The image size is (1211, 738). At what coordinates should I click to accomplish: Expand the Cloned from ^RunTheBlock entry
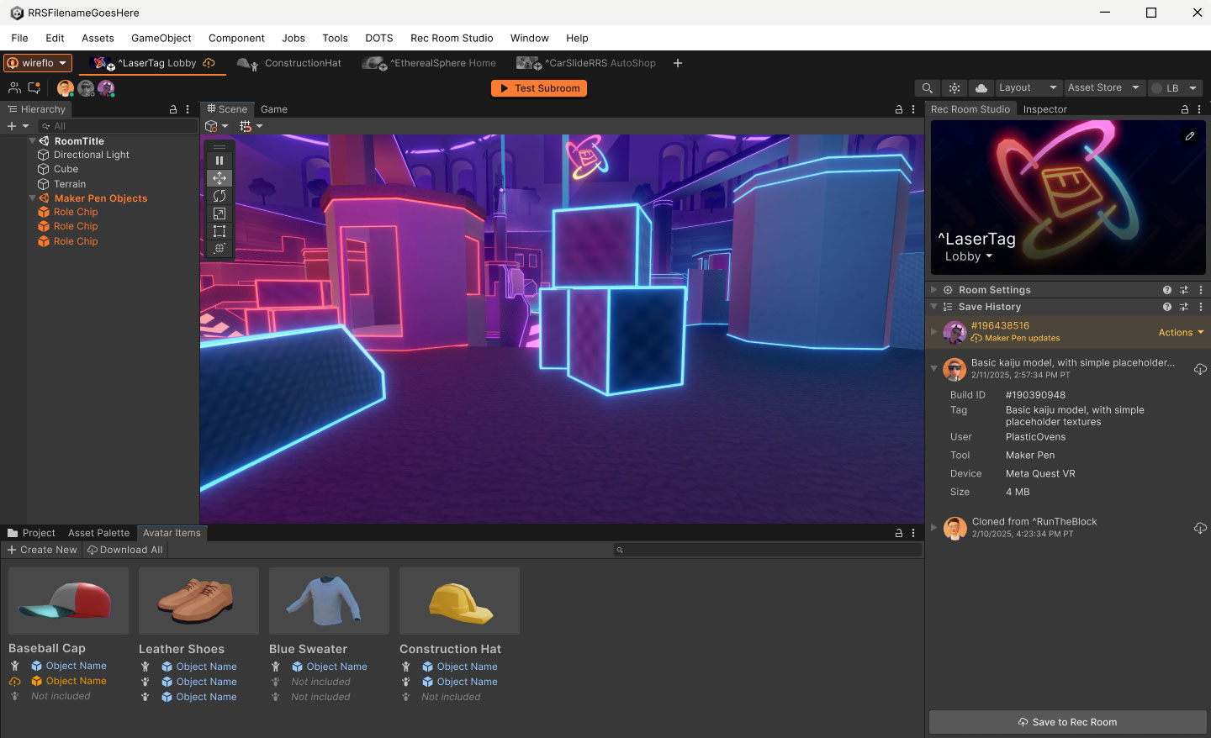933,528
